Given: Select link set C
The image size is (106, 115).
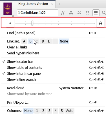Looking at the screenshot, I should (x=37, y=41).
